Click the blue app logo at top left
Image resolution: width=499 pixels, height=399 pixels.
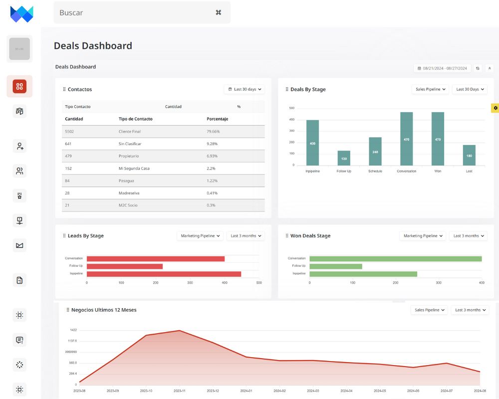[x=21, y=14]
